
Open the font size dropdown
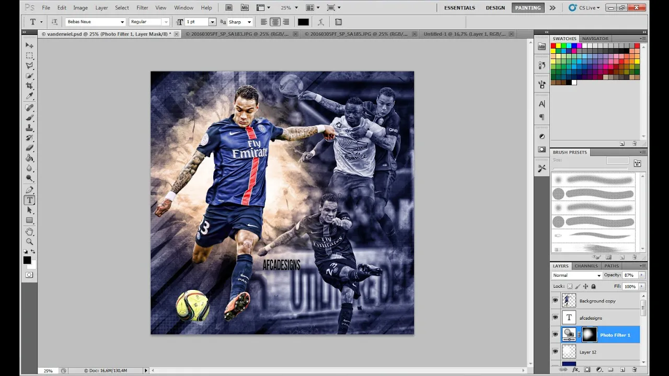point(212,22)
